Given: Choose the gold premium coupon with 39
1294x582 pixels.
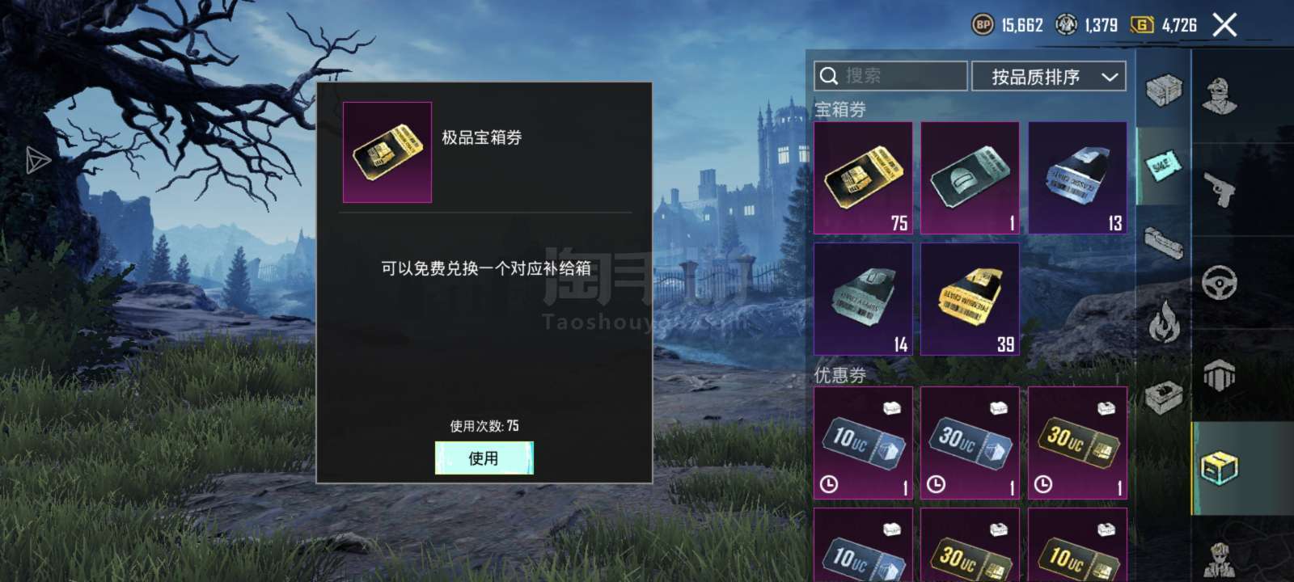Looking at the screenshot, I should 970,300.
